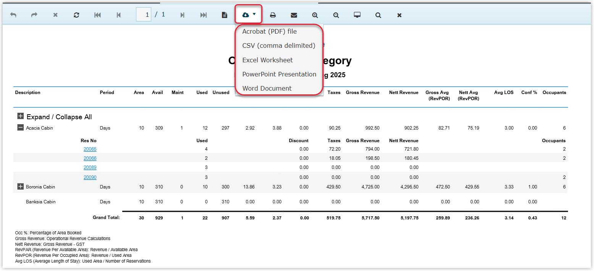Screen dimensions: 594x271
Task: Click the monitor full screen icon
Action: coord(357,15)
